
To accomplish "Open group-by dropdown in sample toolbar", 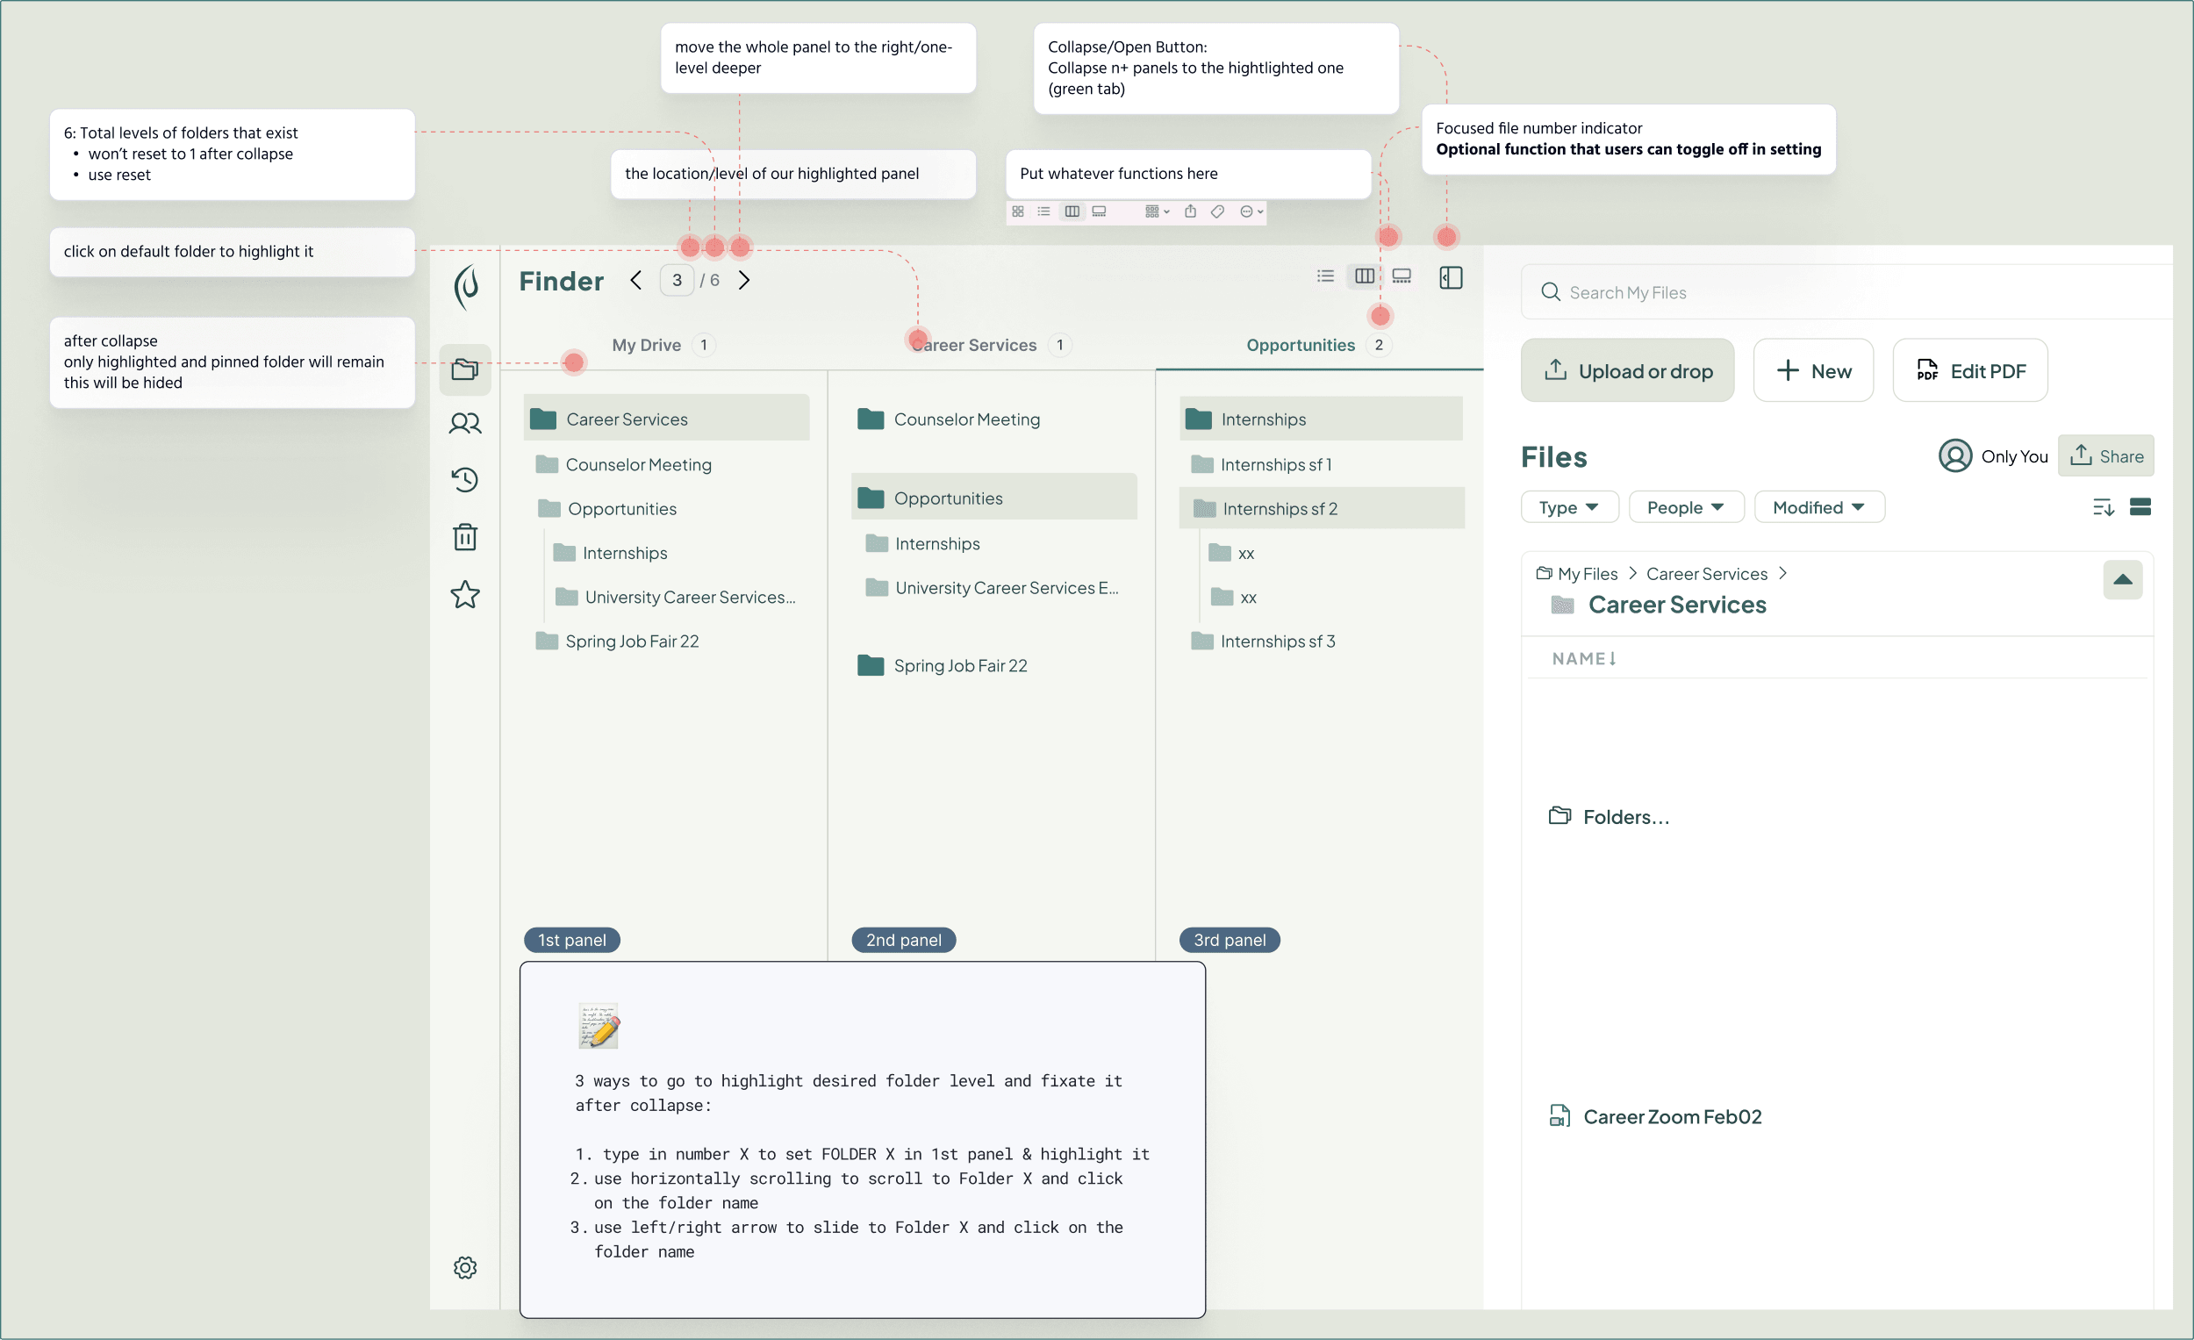I will click(x=1157, y=211).
